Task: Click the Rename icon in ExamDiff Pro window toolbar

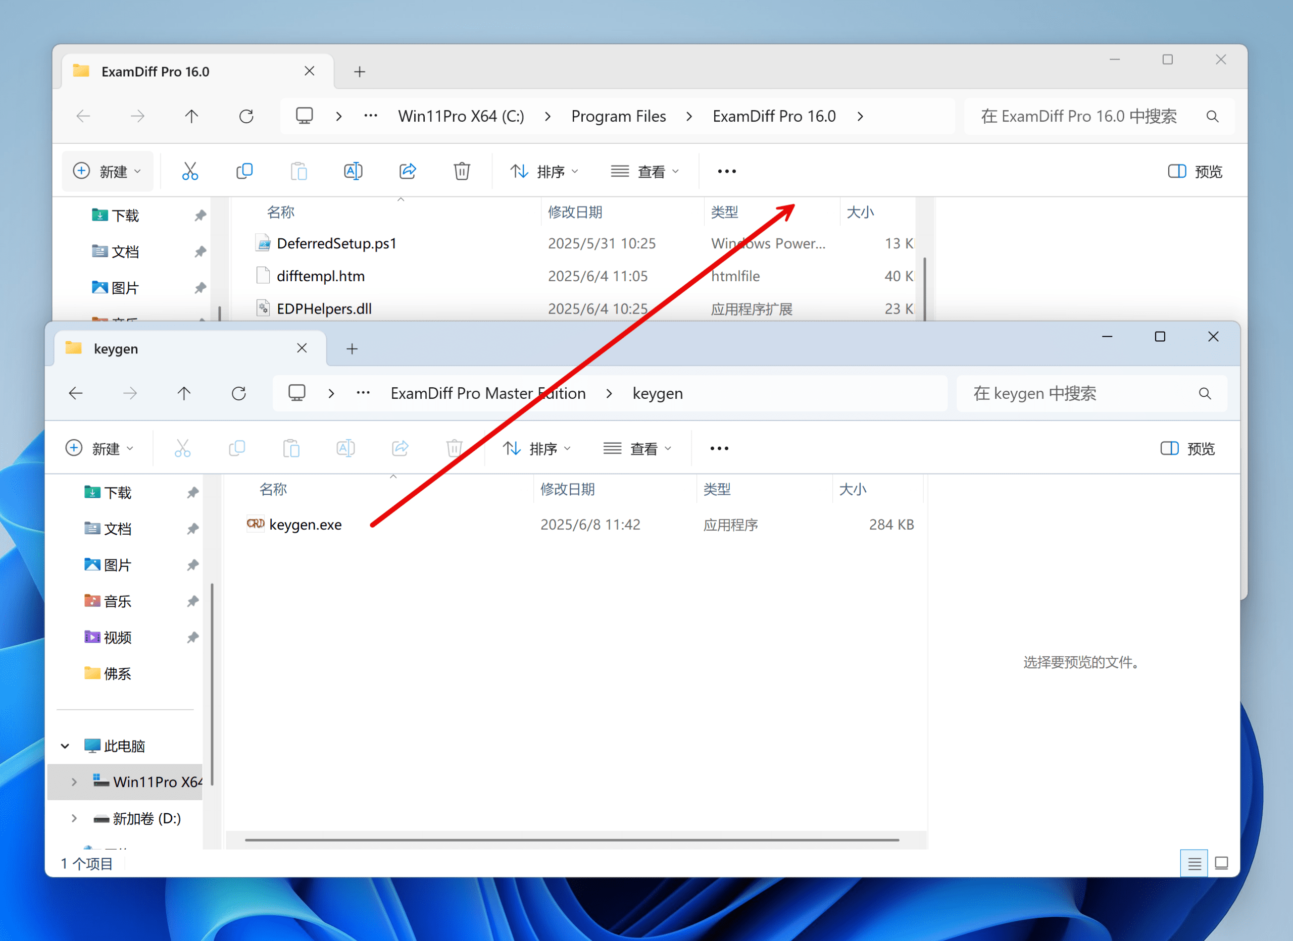Action: (x=353, y=171)
